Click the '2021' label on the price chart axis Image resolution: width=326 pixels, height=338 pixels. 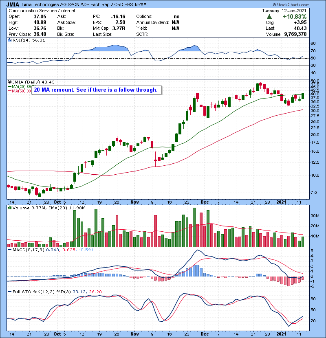pyautogui.click(x=281, y=202)
